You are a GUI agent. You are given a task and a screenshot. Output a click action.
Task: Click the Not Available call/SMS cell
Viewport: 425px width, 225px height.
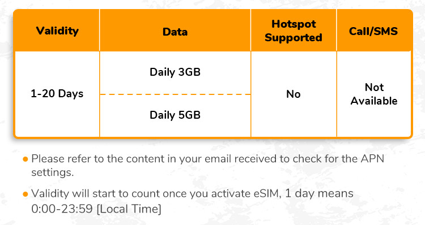(x=374, y=94)
